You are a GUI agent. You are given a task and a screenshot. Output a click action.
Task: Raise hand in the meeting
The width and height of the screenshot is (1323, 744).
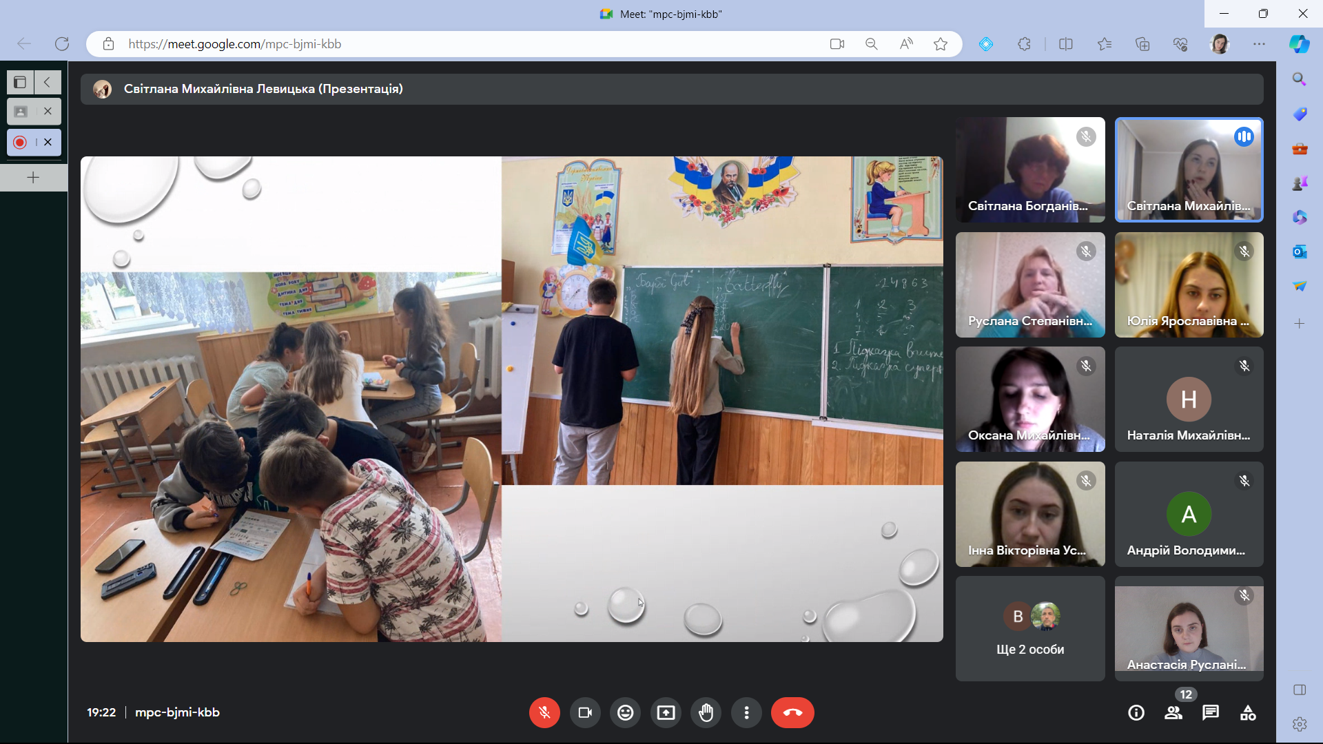coord(706,712)
